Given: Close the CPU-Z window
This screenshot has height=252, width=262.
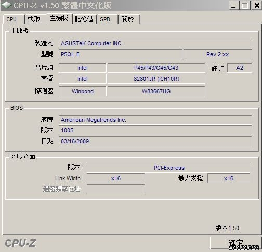Looking at the screenshot, I should [x=257, y=5].
